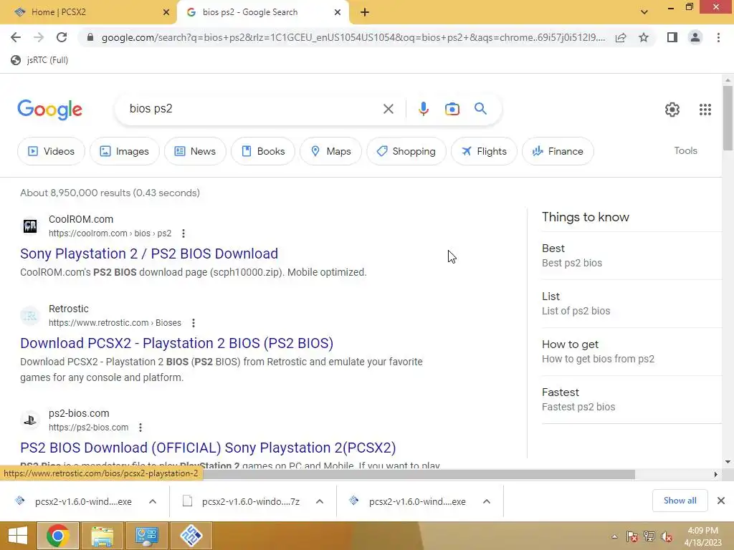Screen dimensions: 734x550
Task: Expand the Best ps2 bios topic
Action: 631,256
